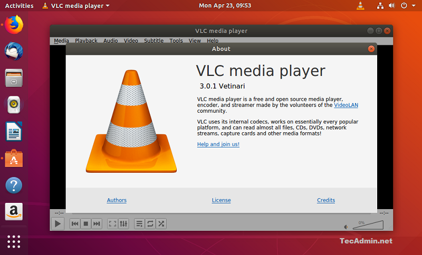The width and height of the screenshot is (422, 255).
Task: Minimize the VLC main window
Action: (x=370, y=31)
